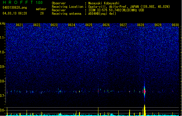Image resolution: width=182 pixels, height=116 pixels.
Task: Click the 0626 time marker
Action: point(106,25)
